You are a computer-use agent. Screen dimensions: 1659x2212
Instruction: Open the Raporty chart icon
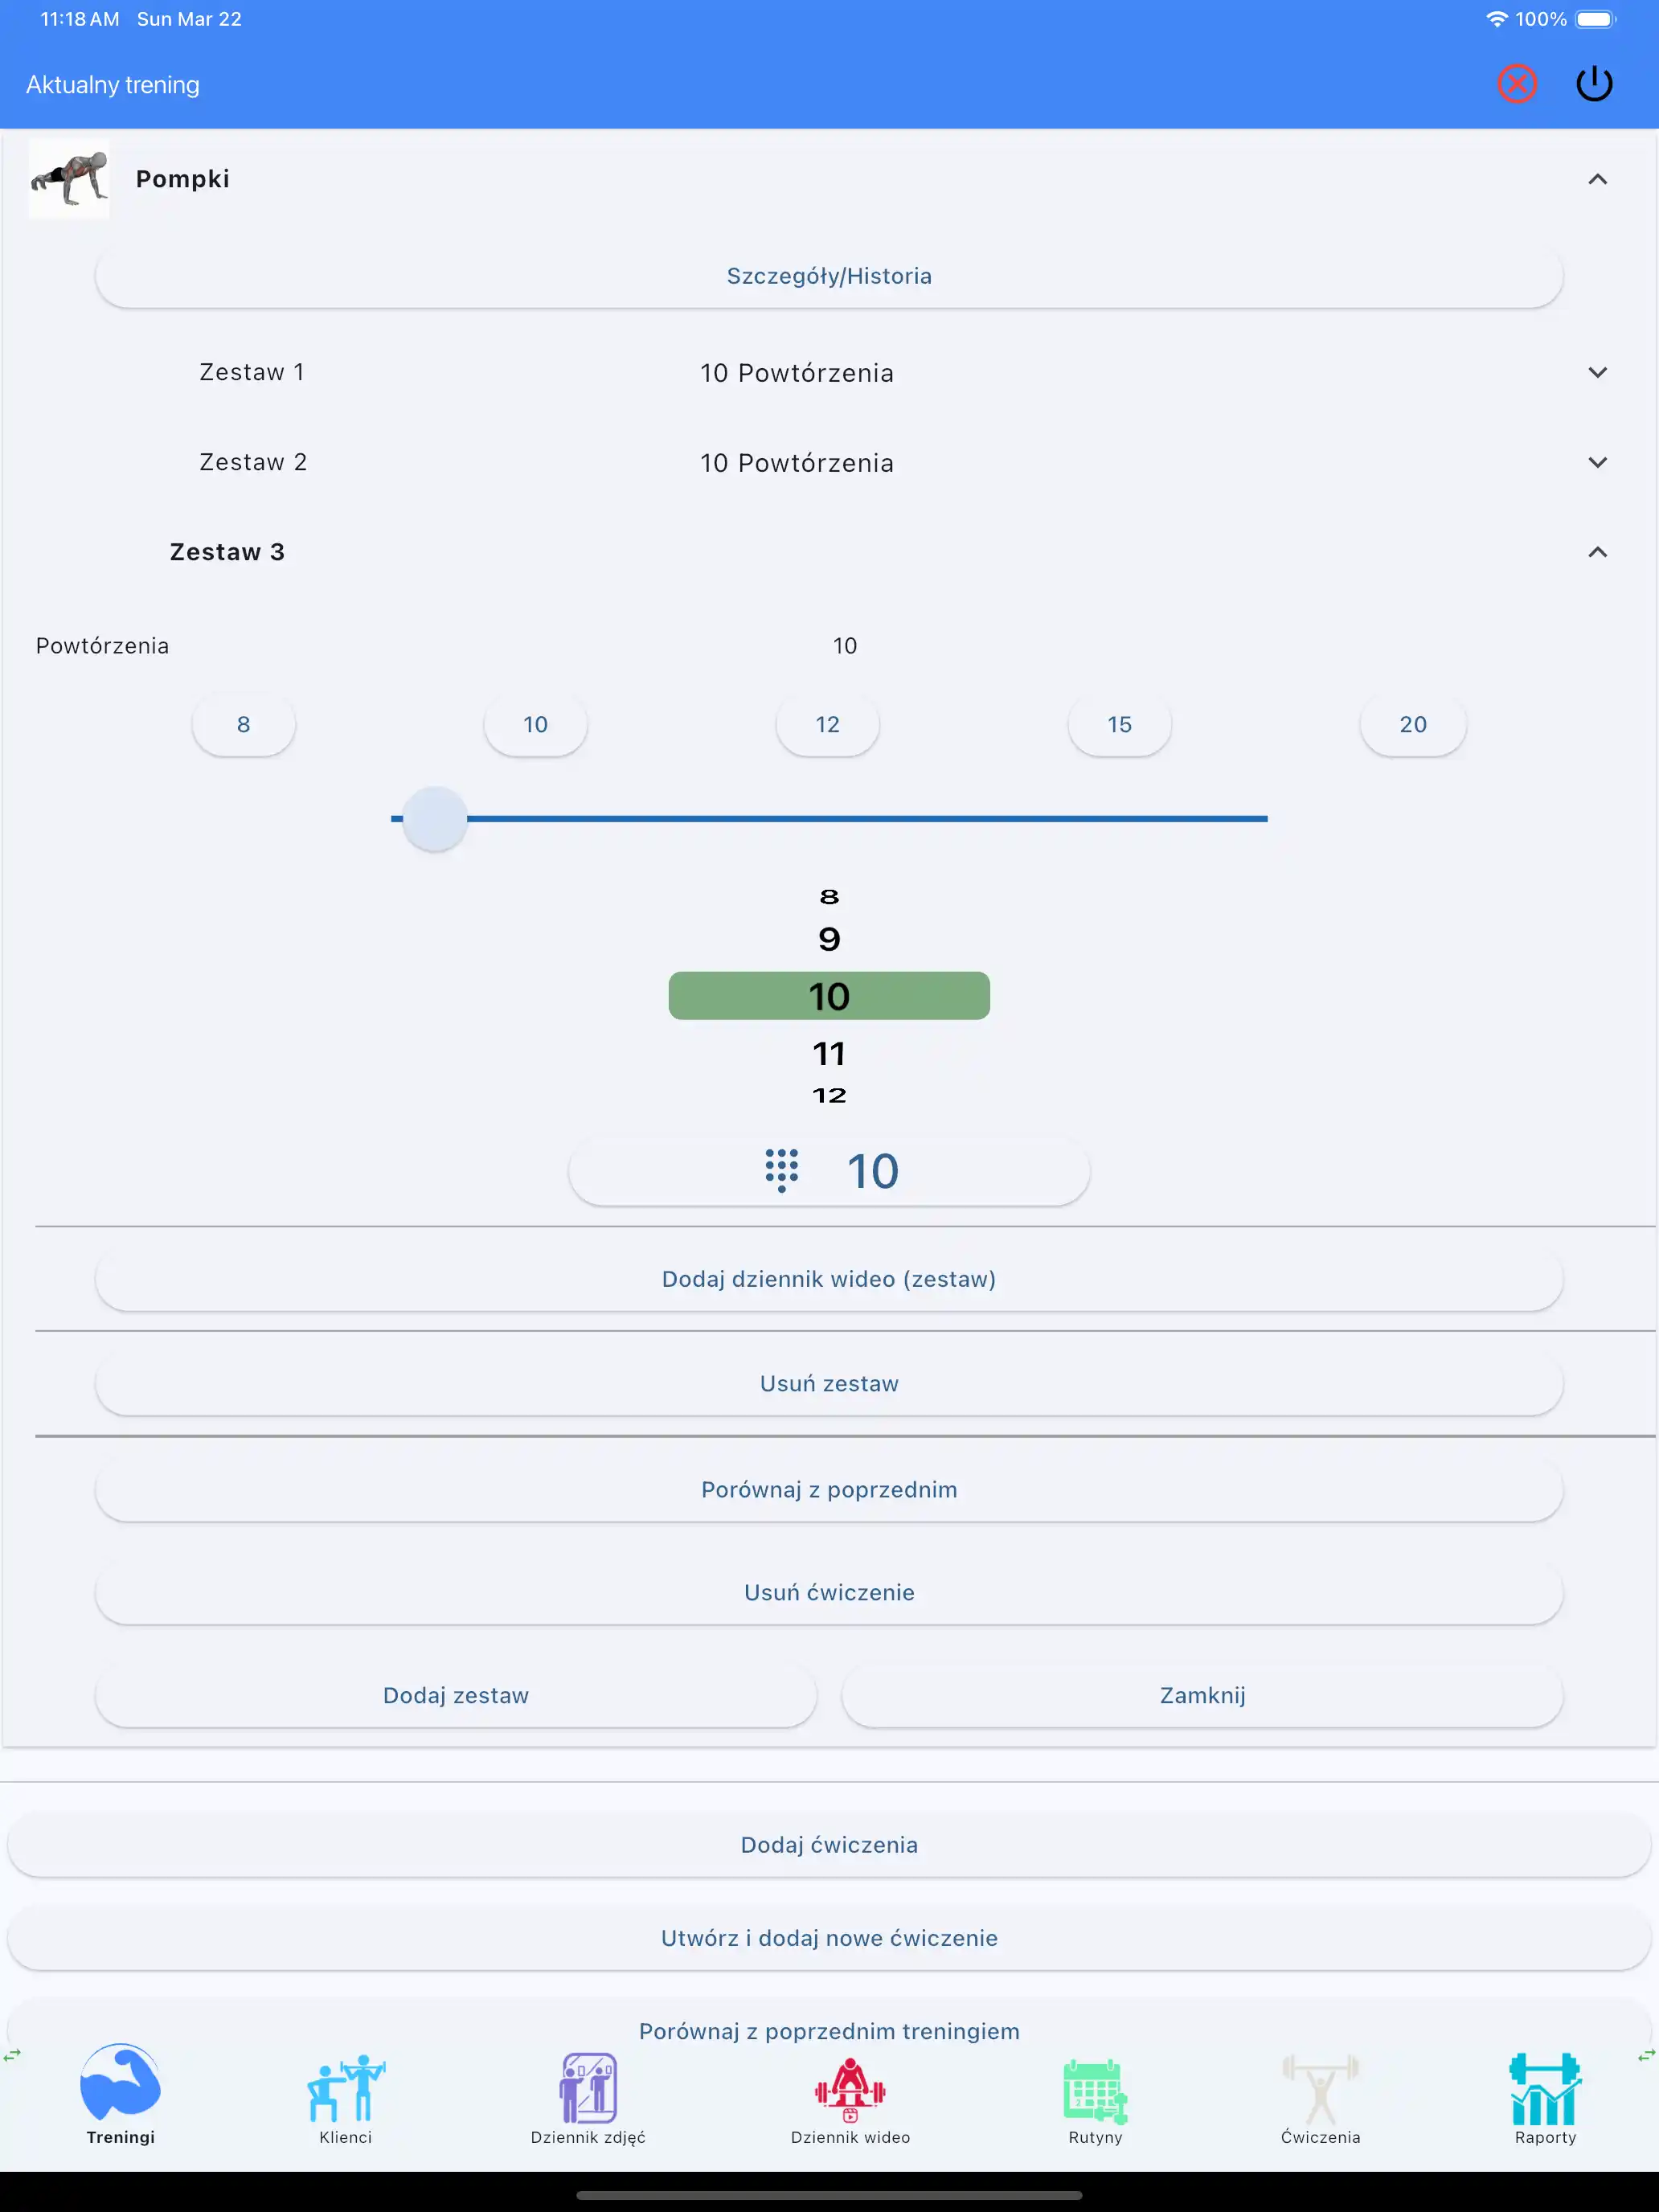point(1545,2089)
